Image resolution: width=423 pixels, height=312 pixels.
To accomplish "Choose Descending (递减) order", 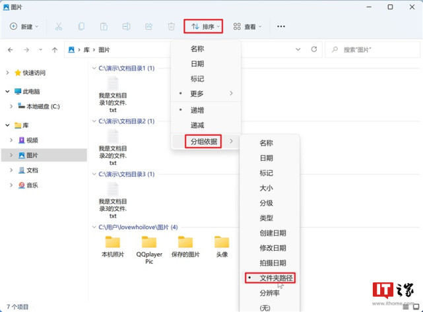I will coord(206,125).
